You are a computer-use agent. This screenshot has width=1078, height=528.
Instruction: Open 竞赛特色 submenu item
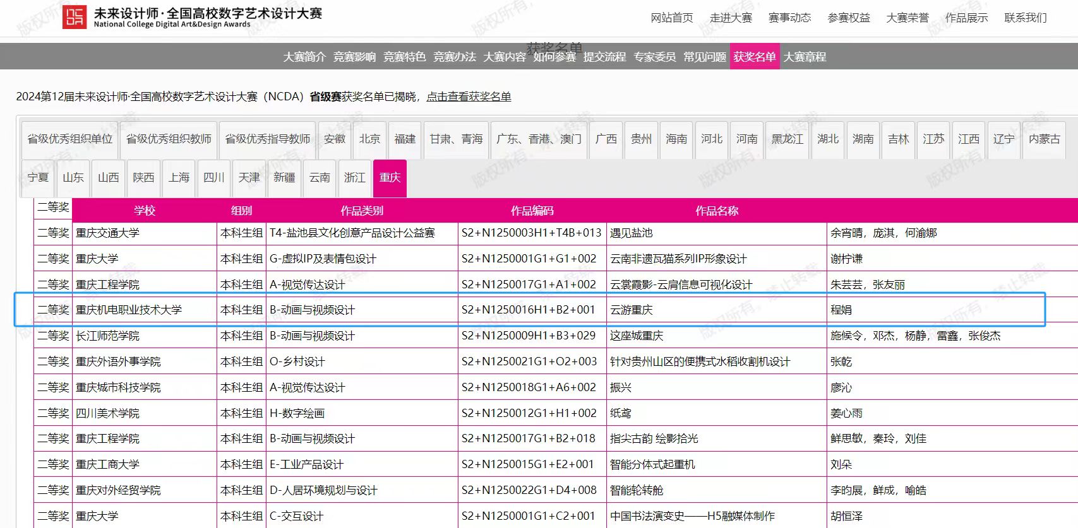[404, 57]
